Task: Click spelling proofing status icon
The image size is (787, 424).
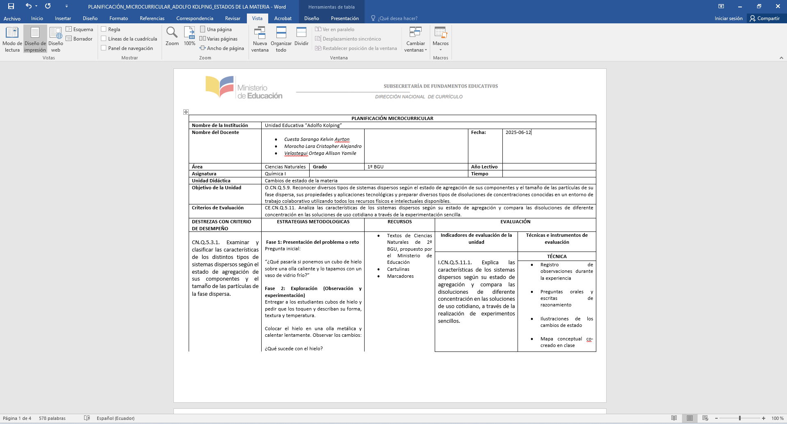Action: click(87, 418)
